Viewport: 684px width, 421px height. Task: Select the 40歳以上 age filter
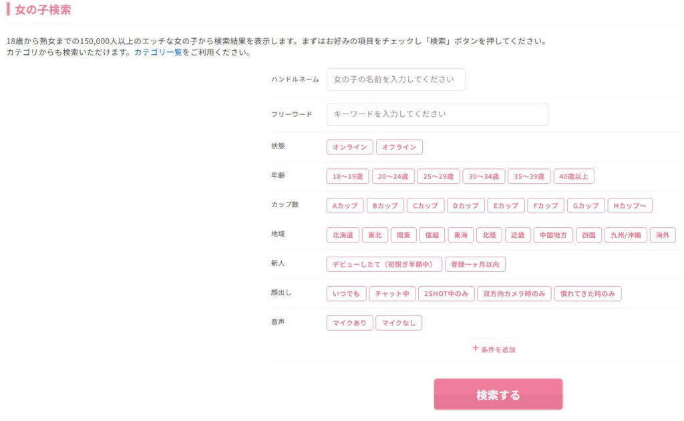[x=573, y=176]
